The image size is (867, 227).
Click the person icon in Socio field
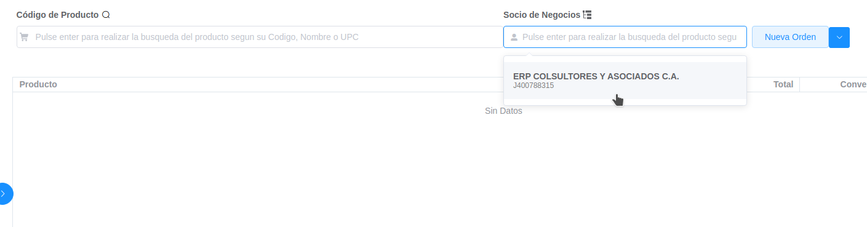click(x=514, y=37)
